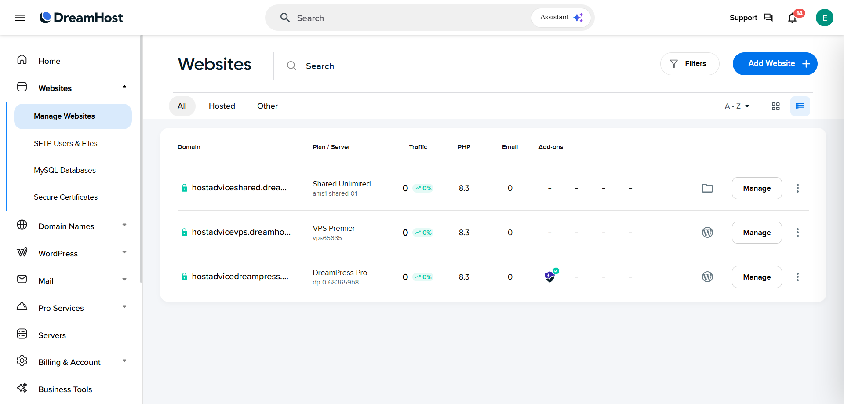Open the notifications bell
This screenshot has height=404, width=844.
pos(792,18)
